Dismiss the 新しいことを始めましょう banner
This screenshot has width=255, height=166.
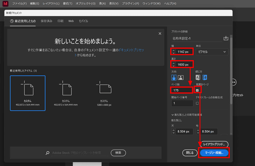[160, 33]
